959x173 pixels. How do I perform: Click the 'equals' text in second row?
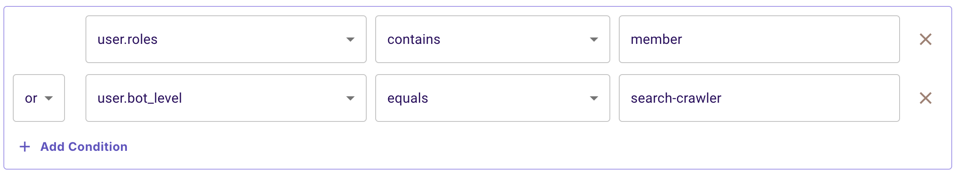407,98
